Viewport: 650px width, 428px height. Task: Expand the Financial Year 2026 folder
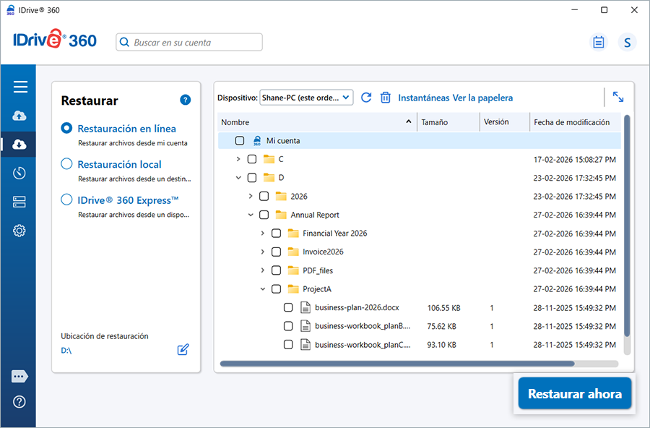coord(262,234)
